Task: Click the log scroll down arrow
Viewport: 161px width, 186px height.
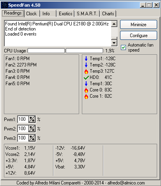Action: pyautogui.click(x=114, y=43)
